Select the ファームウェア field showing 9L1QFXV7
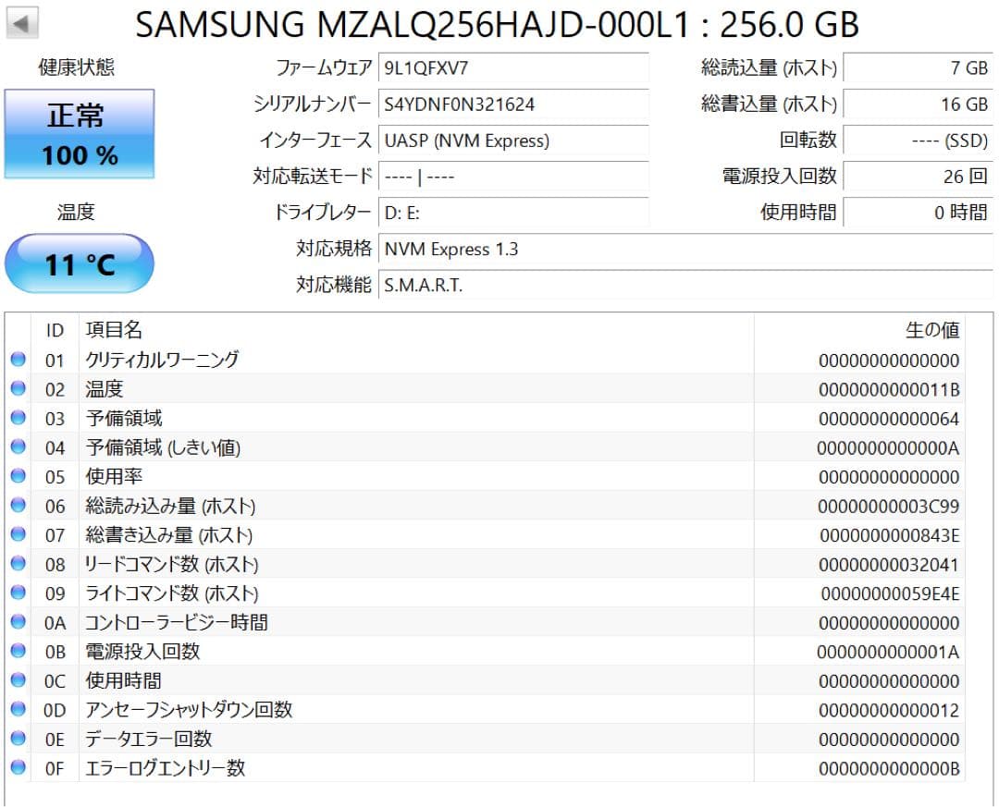Screen dimensions: 999x807 (513, 68)
